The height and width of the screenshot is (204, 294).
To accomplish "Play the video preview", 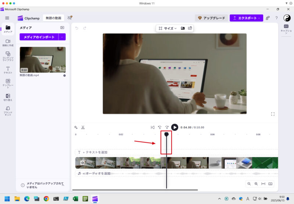I will [175, 127].
